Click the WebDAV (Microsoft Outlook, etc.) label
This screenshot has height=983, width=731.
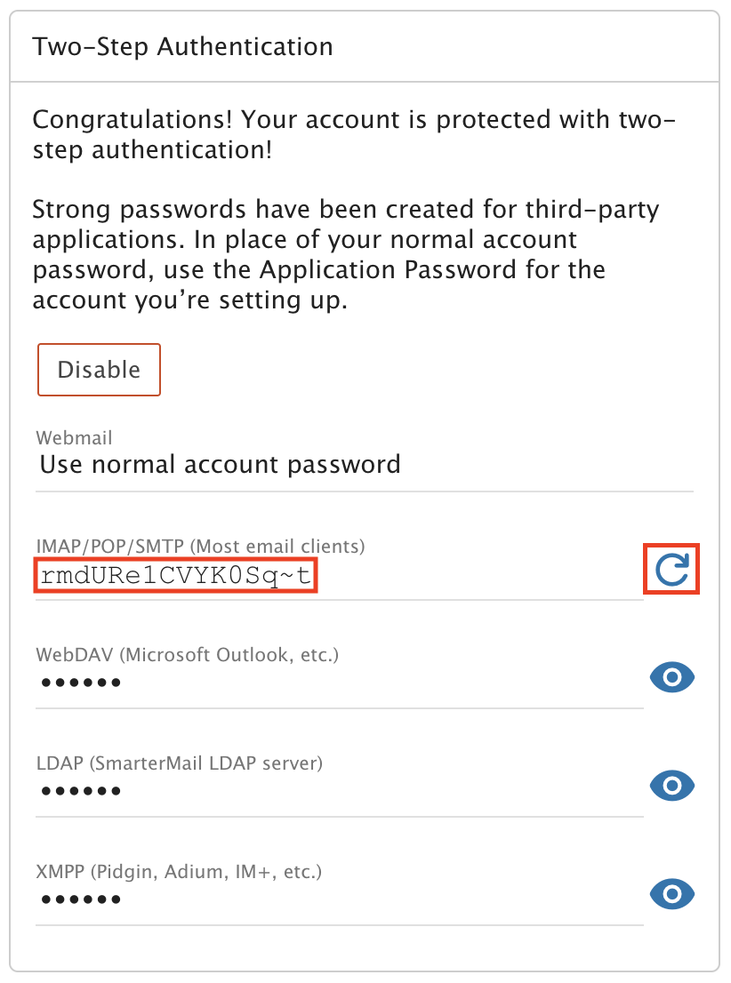(187, 654)
